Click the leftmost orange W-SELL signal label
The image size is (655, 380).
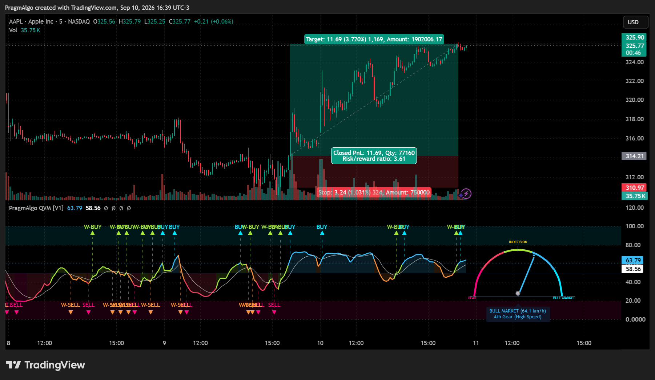tap(71, 305)
